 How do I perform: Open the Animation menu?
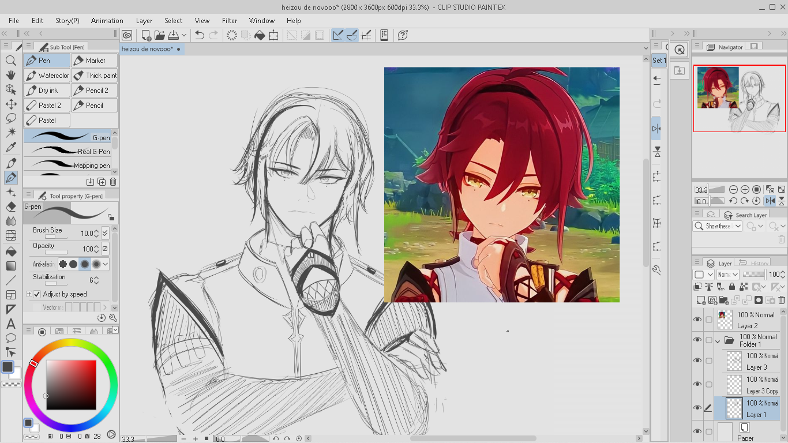(107, 21)
